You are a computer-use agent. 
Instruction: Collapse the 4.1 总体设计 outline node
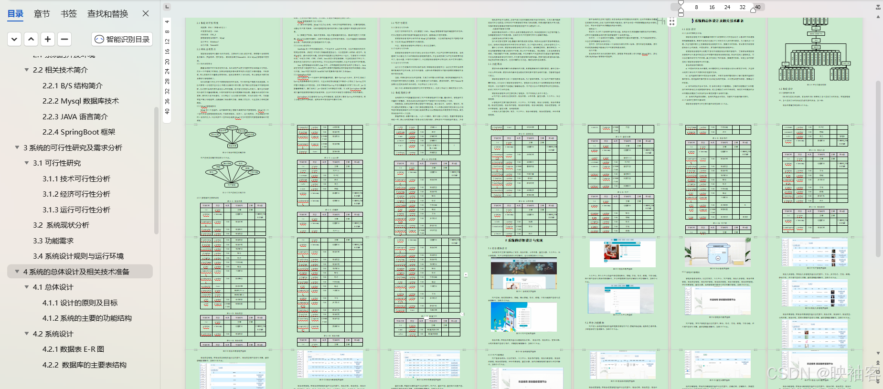[27, 287]
